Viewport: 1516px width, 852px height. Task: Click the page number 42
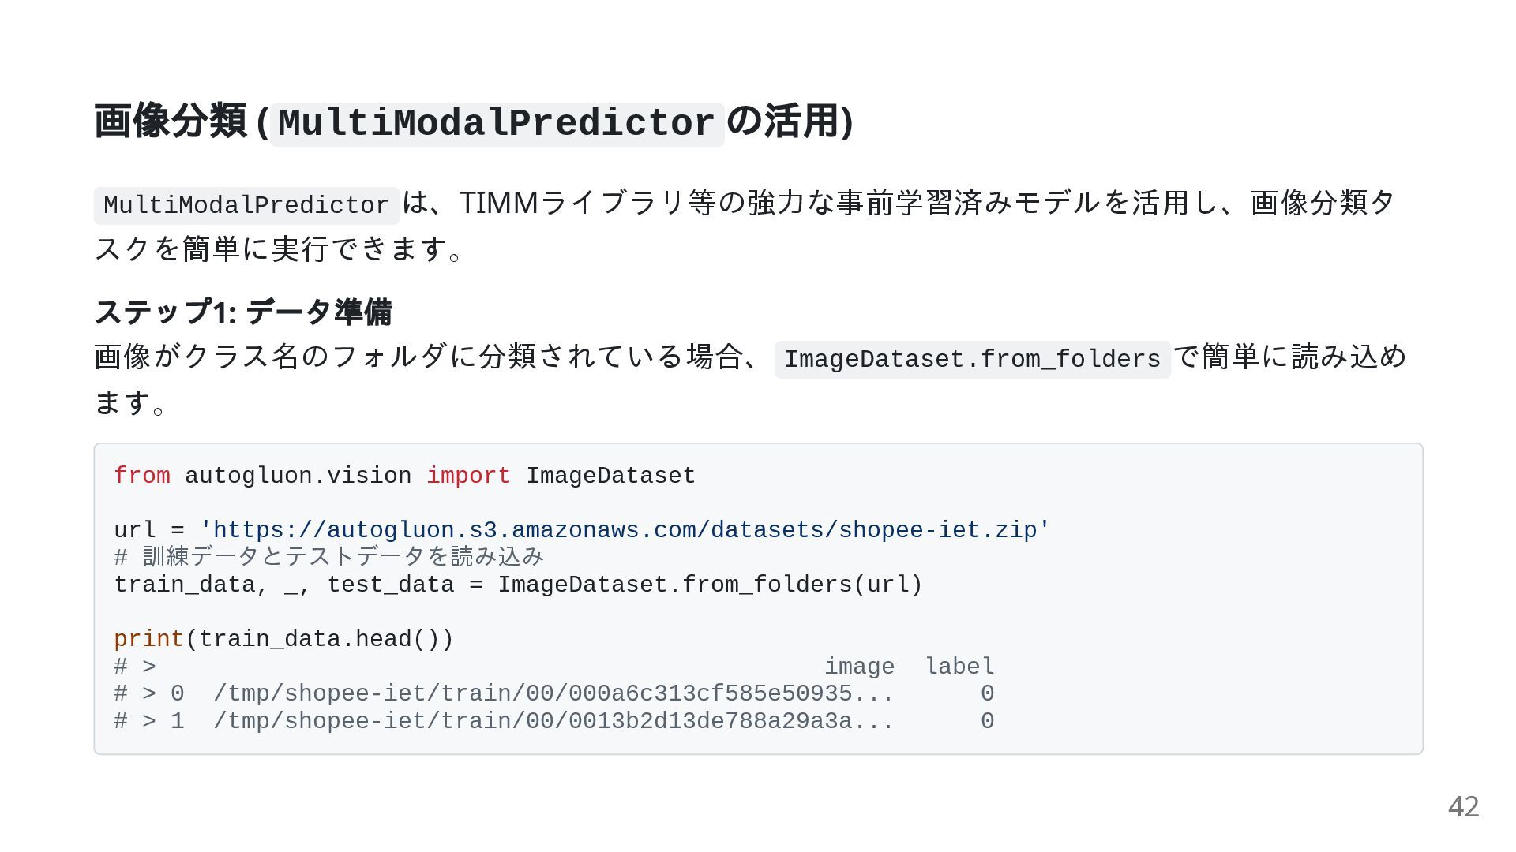click(1463, 806)
